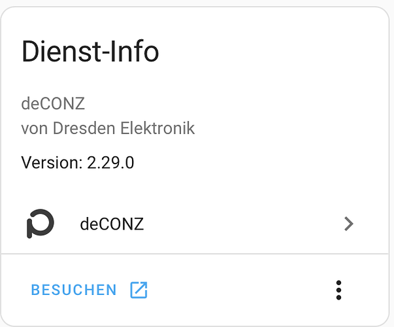Click the version number 2.29.0
Viewport: 394px width, 327px height.
click(x=110, y=162)
